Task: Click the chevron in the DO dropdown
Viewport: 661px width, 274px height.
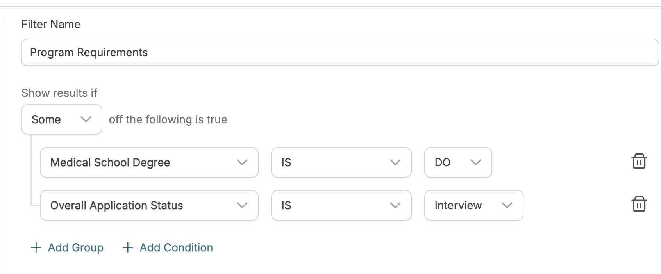Action: (475, 162)
